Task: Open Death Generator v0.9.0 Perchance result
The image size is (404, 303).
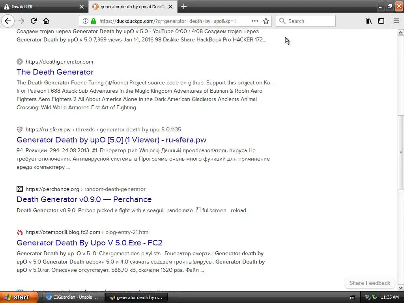Action: [84, 199]
